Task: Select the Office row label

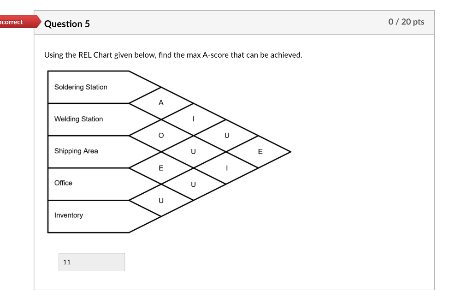Action: (63, 183)
